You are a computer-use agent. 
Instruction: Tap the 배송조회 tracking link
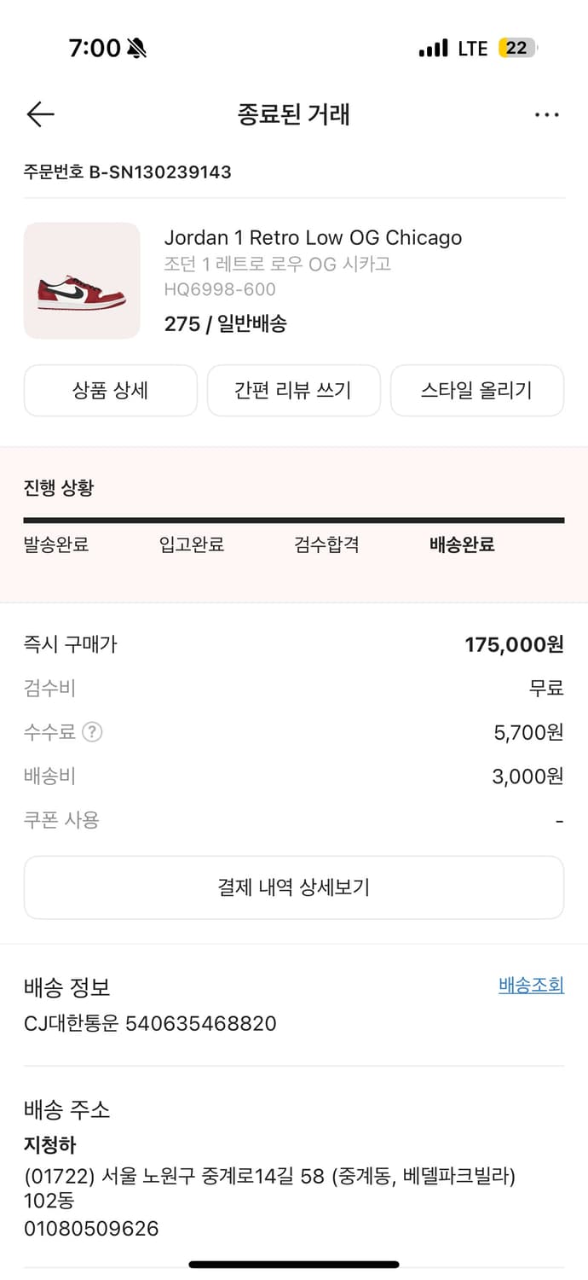[x=530, y=985]
